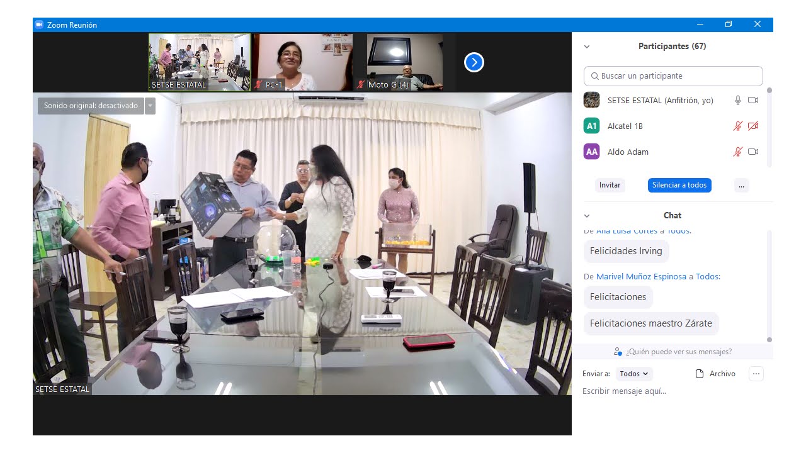Minimize the Zoom Reunión window

click(x=700, y=25)
